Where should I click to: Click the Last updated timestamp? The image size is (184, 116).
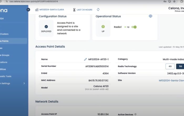click(x=171, y=47)
